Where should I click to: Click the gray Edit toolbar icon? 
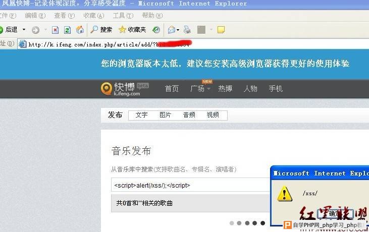(201, 30)
